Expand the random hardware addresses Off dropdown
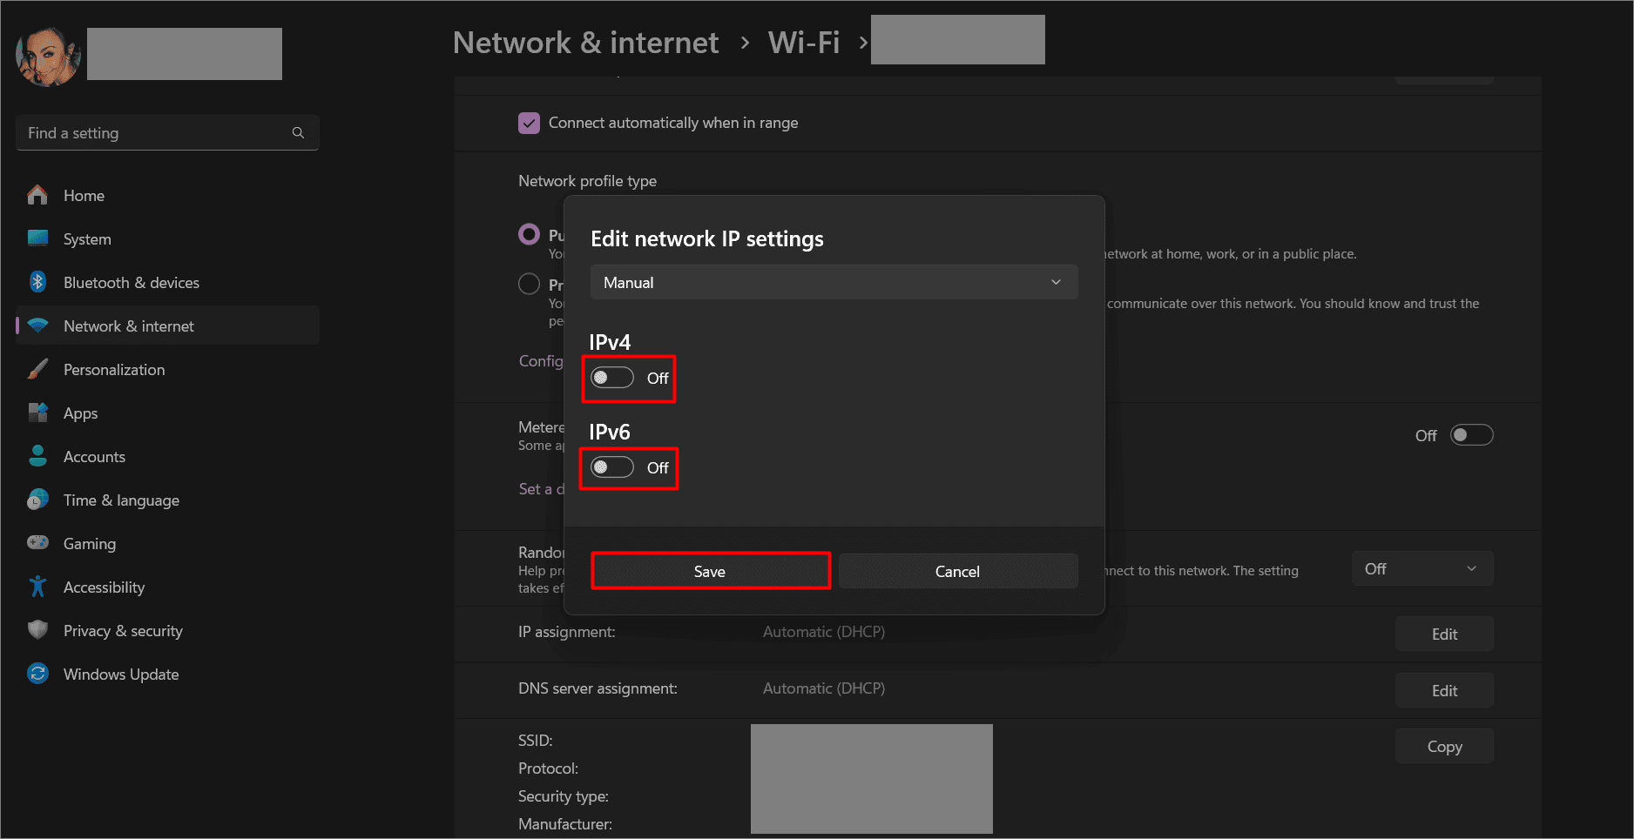Viewport: 1634px width, 839px height. point(1421,567)
